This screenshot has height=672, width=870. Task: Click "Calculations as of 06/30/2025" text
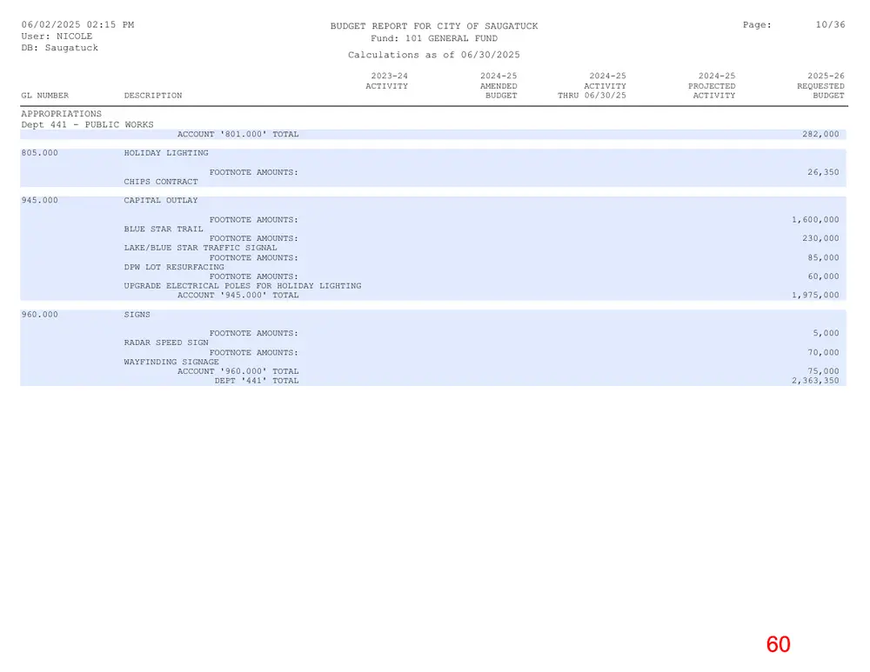tap(434, 55)
